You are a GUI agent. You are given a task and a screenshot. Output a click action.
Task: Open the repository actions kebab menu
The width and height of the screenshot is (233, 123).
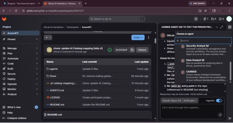pyautogui.click(x=149, y=37)
